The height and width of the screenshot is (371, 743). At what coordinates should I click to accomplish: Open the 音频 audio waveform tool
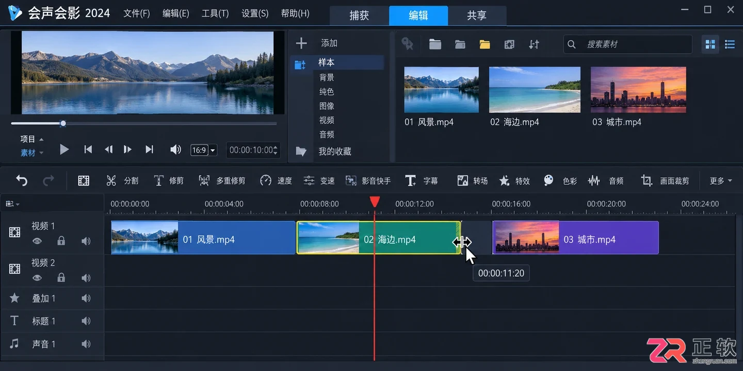coord(606,180)
